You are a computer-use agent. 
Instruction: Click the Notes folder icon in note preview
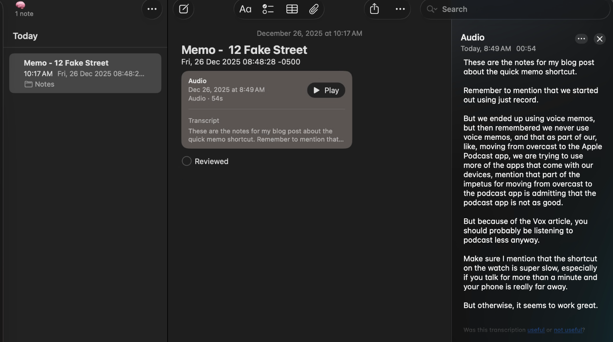29,84
